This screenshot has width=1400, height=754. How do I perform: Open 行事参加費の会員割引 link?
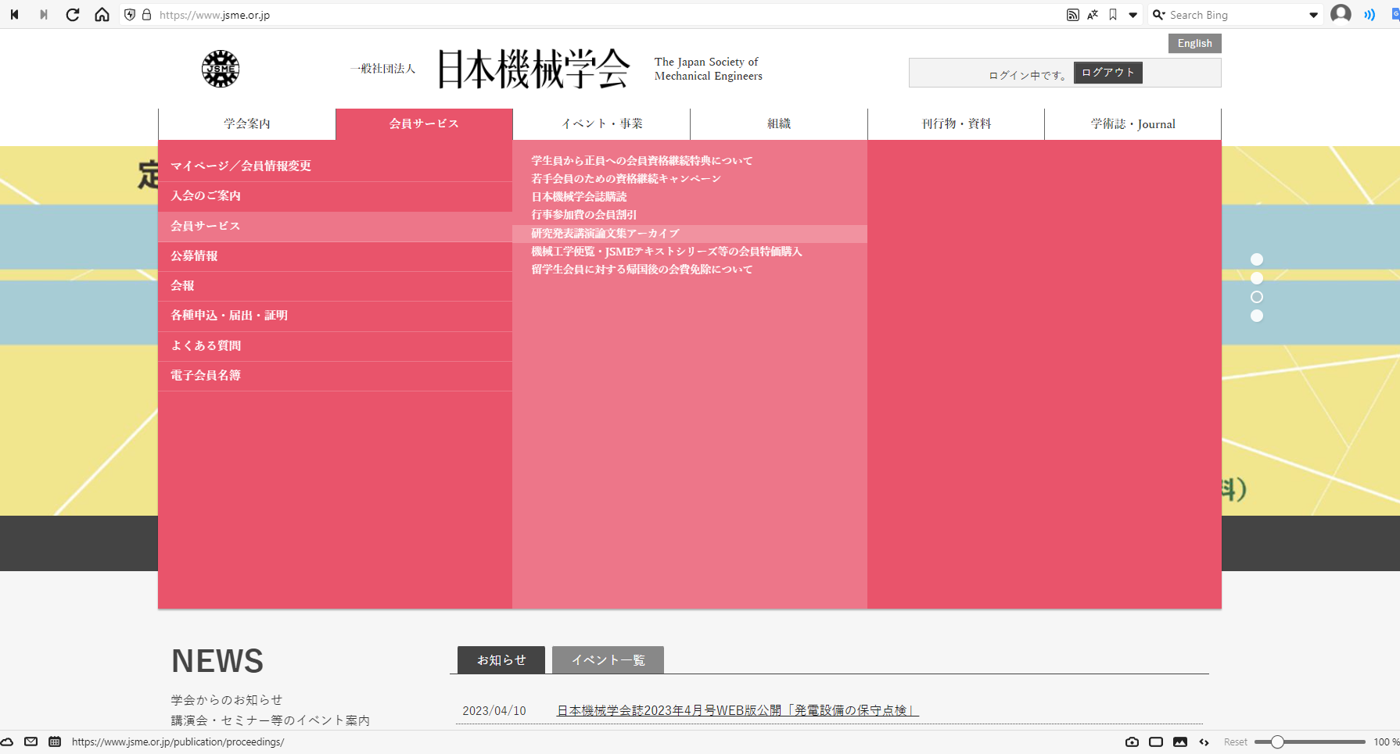pos(583,215)
